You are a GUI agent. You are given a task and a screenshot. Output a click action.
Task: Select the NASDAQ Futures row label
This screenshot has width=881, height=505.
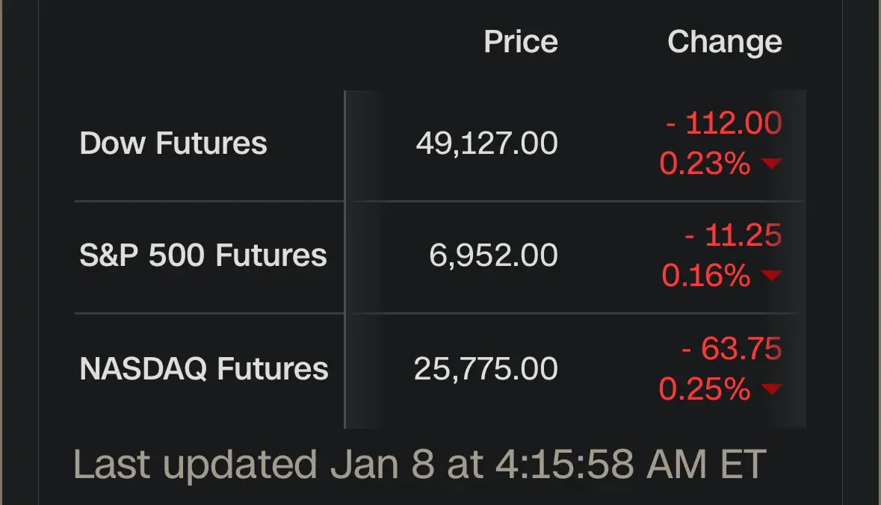(x=204, y=368)
